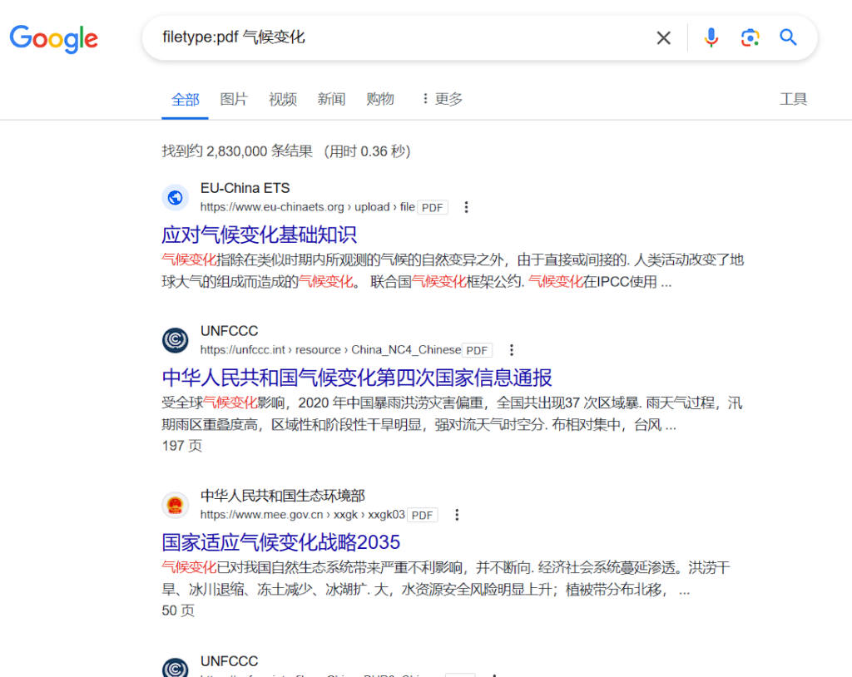Click the 197 页 page count text
The image size is (852, 677).
point(182,446)
